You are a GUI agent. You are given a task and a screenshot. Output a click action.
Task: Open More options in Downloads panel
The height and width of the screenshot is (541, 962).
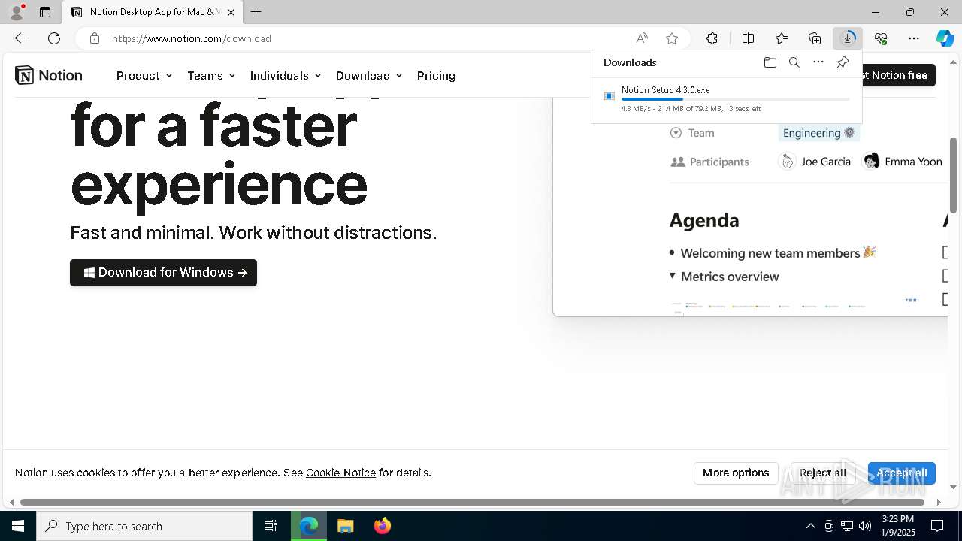coord(818,62)
